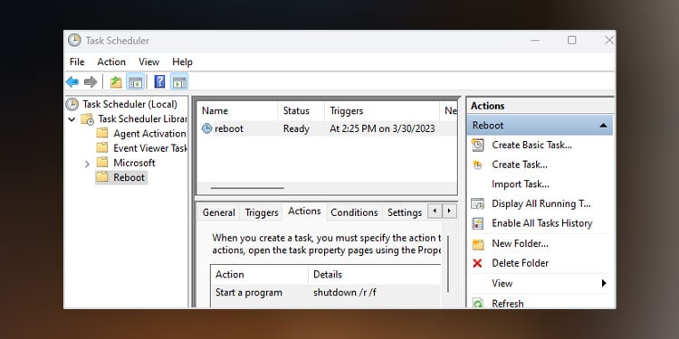
Task: Open the Action menu
Action: (111, 61)
